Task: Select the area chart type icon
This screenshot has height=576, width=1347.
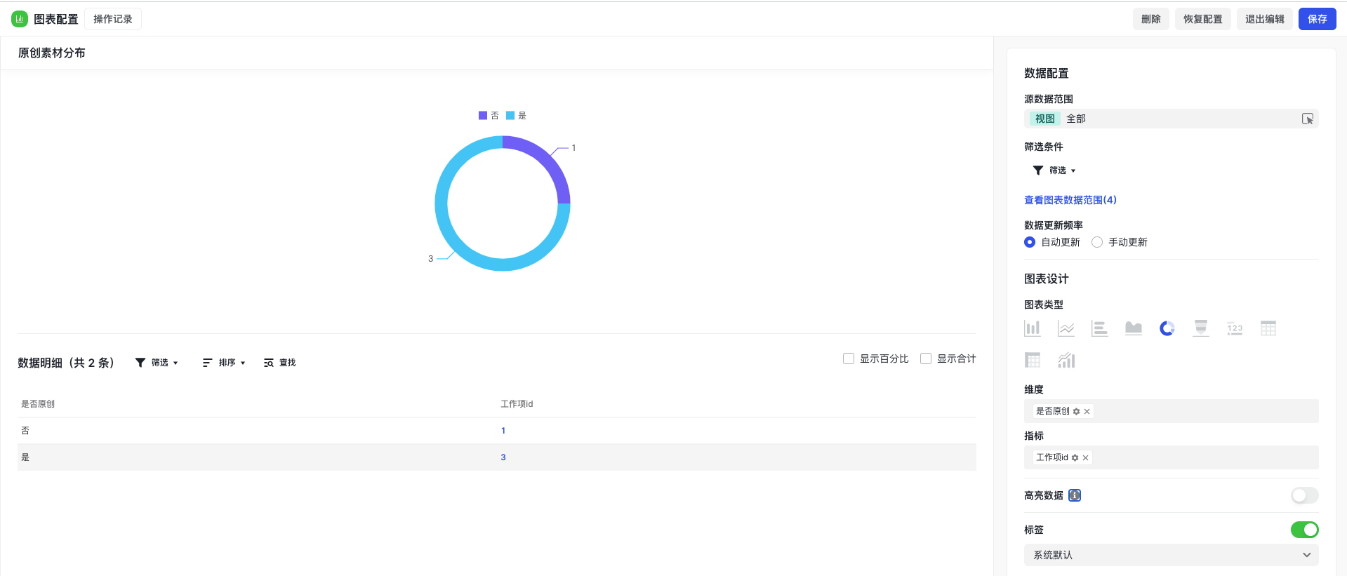Action: pos(1133,328)
